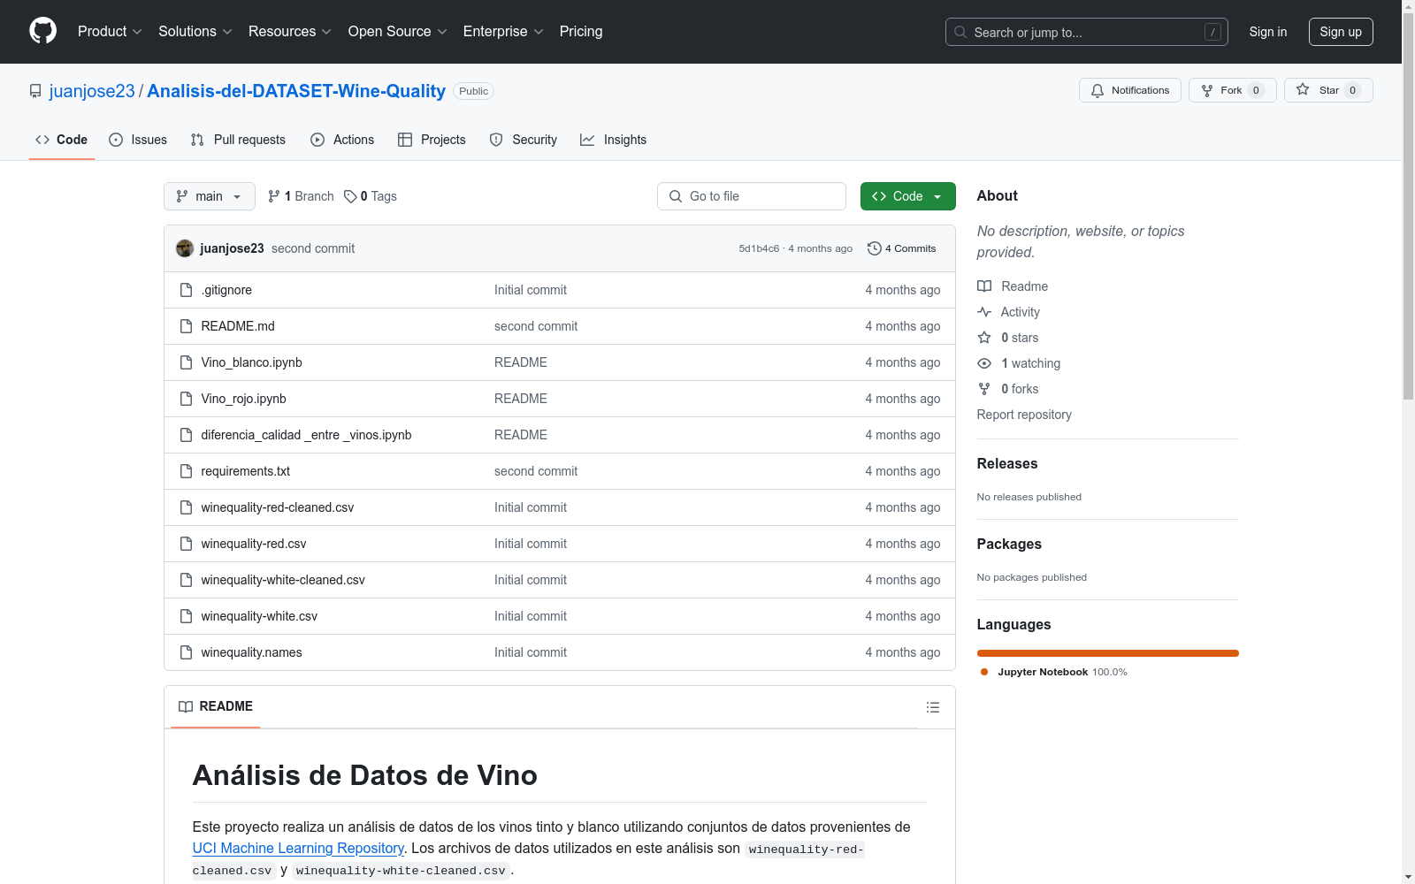This screenshot has height=884, width=1415.
Task: Click the book icon next to Readme
Action: (x=984, y=286)
